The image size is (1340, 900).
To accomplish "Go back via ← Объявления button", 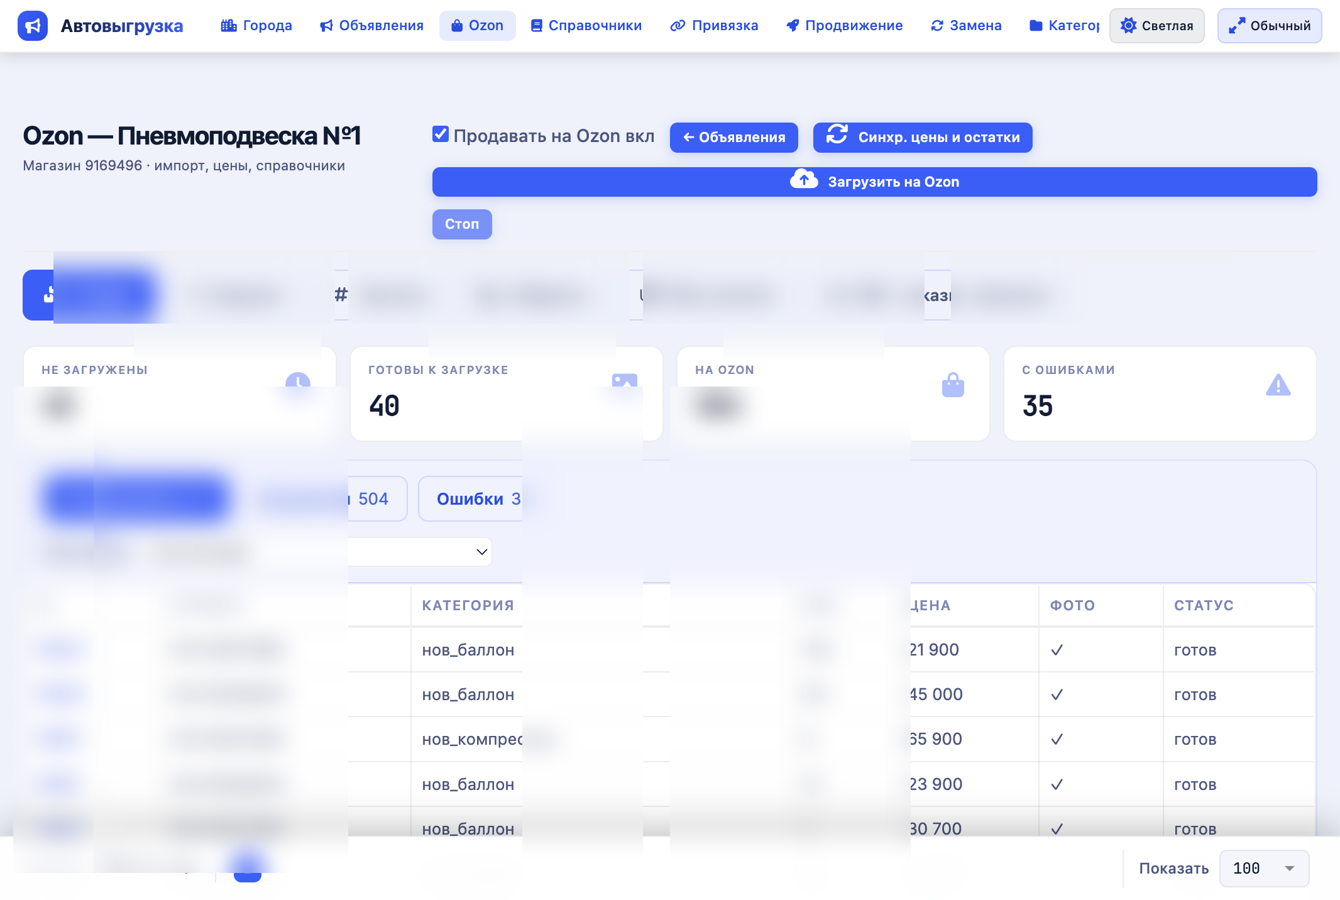I will click(734, 138).
